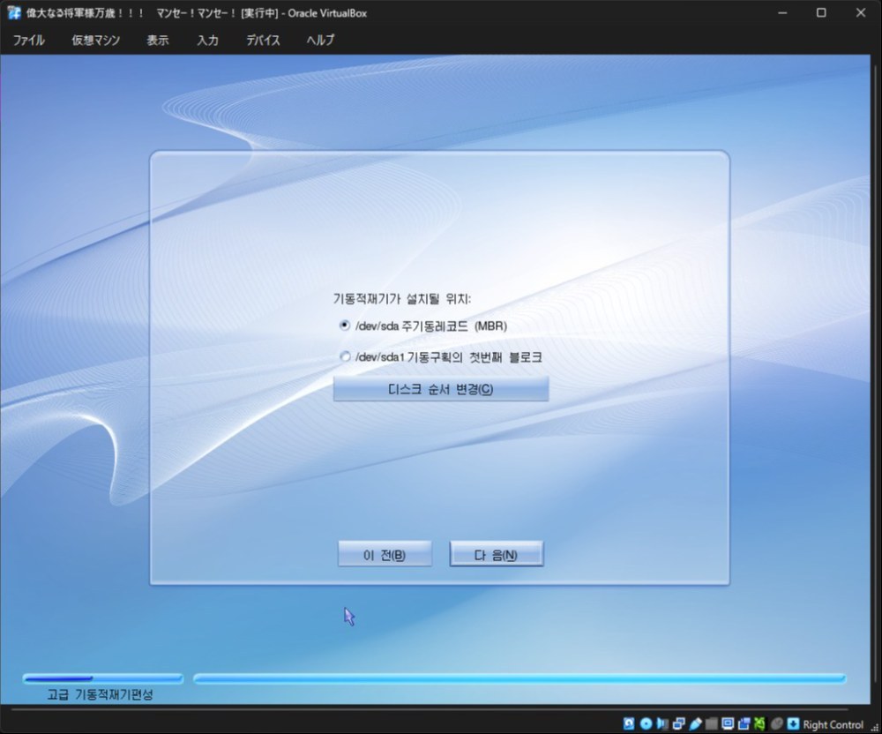Click the USB devices status icon

tap(695, 723)
